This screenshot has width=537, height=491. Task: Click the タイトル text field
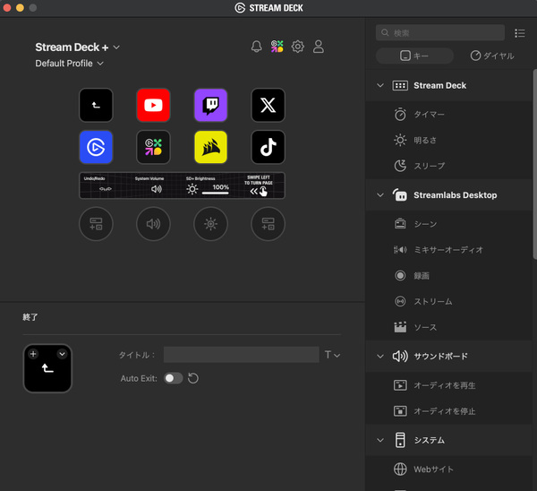(242, 355)
